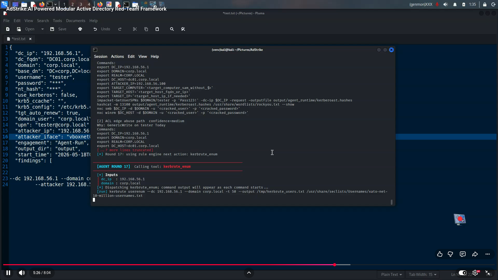Copy the selection using the copy icon

[x=146, y=29]
